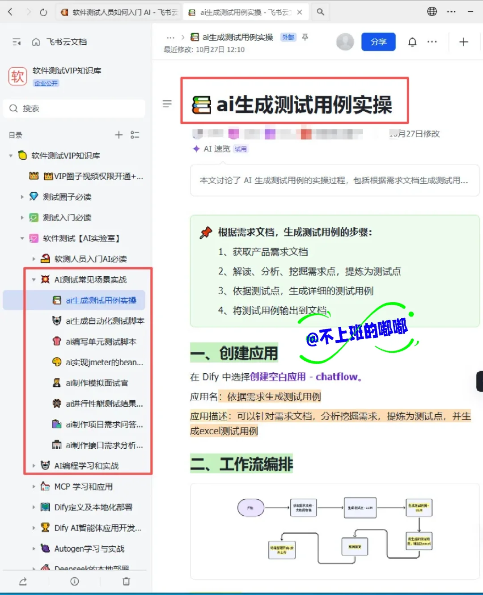Open the document info icon at the bottom

pyautogui.click(x=74, y=581)
